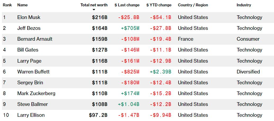Screen dimensions: 274x121
Task: Sort by $ Last change column
Action: pyautogui.click(x=127, y=5)
